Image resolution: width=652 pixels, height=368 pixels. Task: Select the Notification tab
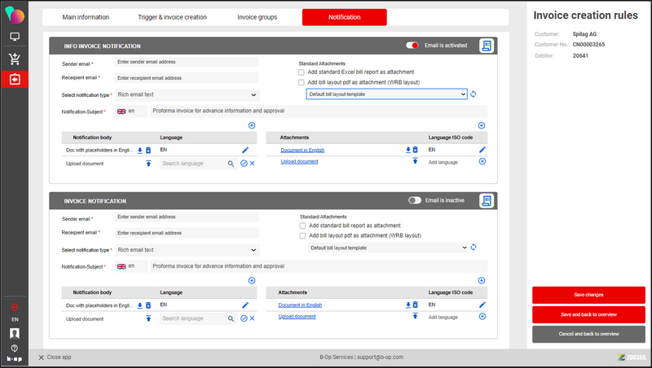tap(344, 17)
